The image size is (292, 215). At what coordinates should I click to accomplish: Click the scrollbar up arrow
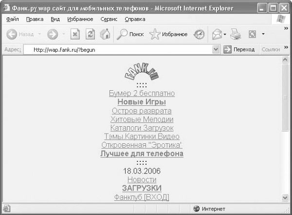click(285, 59)
